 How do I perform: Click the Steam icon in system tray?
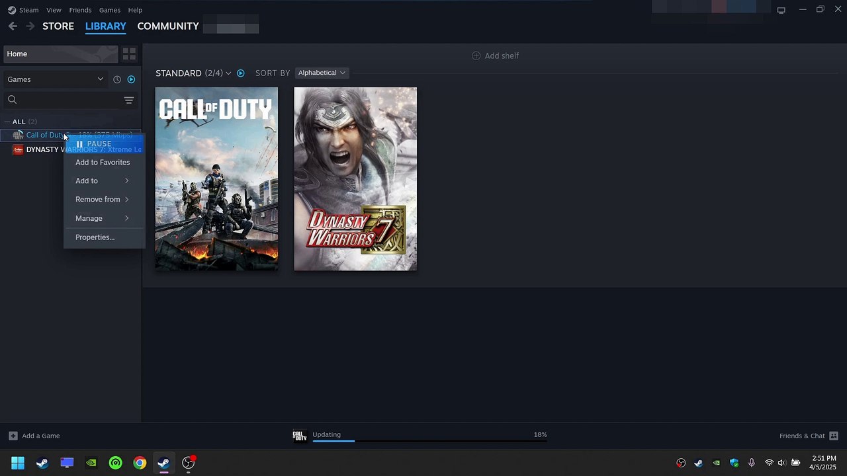699,463
